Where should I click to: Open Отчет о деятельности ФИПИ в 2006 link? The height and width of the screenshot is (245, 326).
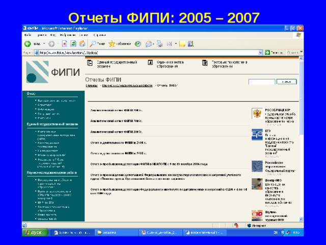(x=118, y=143)
